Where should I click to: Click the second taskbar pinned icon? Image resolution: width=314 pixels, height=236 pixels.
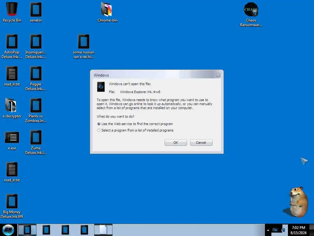[x=46, y=230]
